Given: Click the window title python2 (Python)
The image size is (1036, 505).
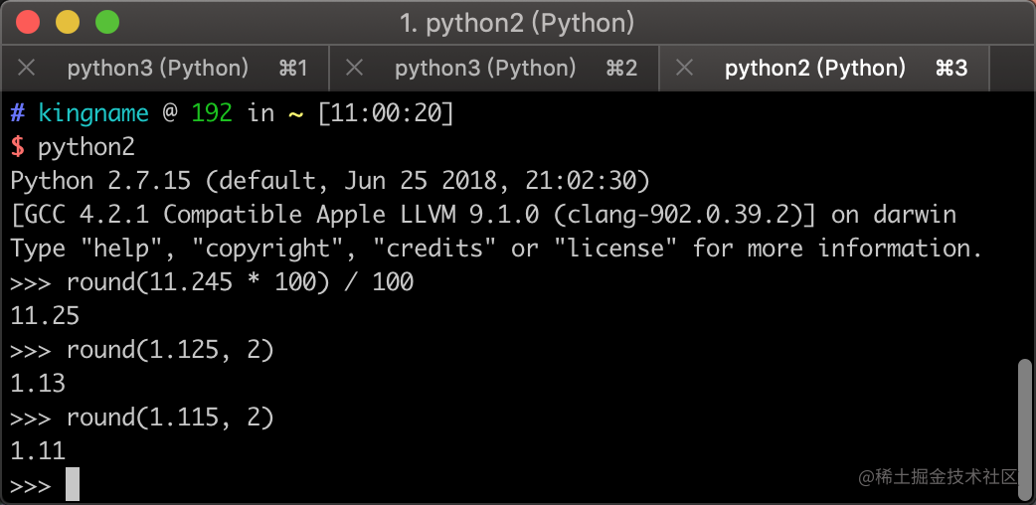Looking at the screenshot, I should click(517, 23).
